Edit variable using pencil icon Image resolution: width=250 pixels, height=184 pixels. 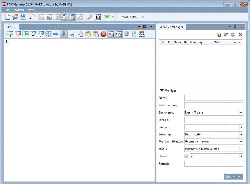tap(226, 35)
